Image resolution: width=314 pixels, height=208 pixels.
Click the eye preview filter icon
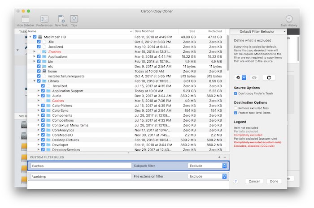[x=254, y=77]
